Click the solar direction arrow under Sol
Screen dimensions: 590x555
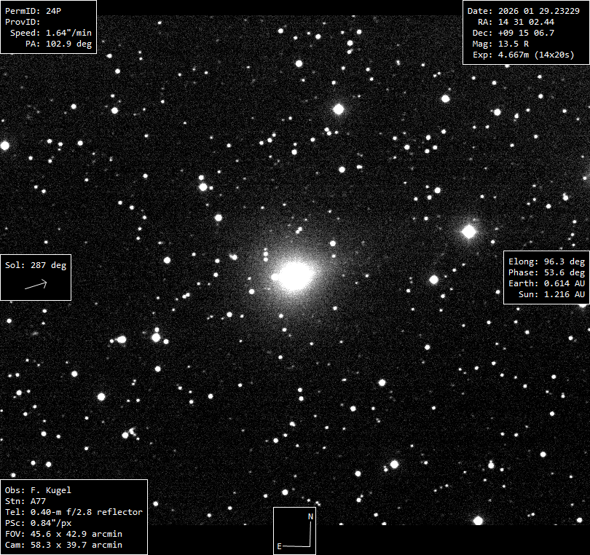tap(36, 285)
